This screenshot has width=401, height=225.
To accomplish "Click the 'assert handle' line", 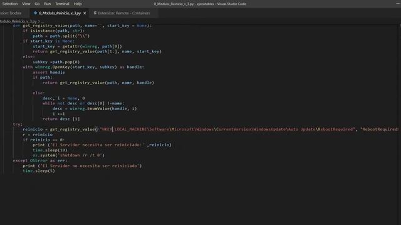I will pos(49,72).
